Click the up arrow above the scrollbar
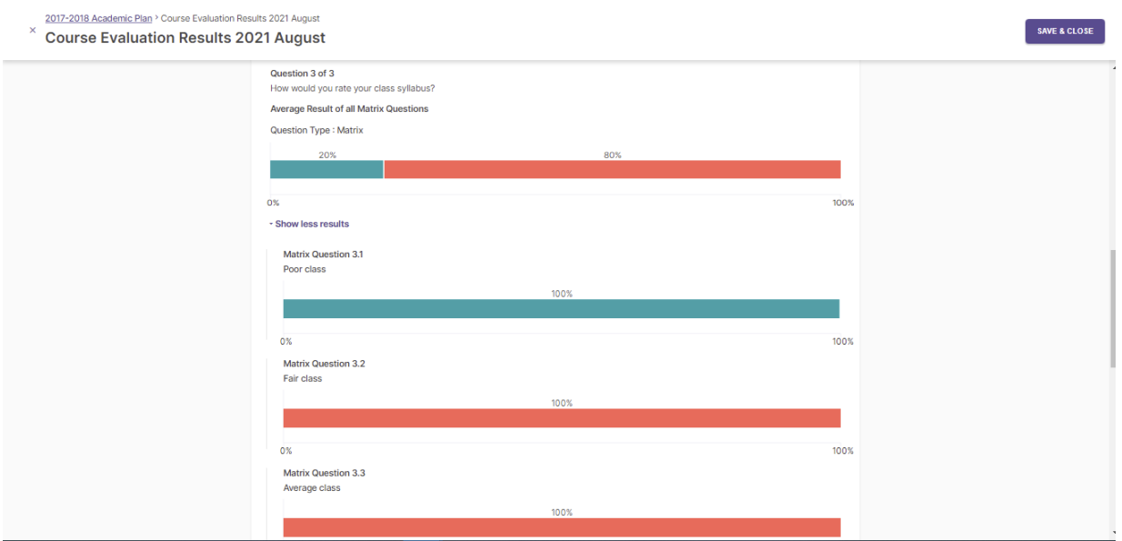Screen dimensions: 1122x541 1115,68
